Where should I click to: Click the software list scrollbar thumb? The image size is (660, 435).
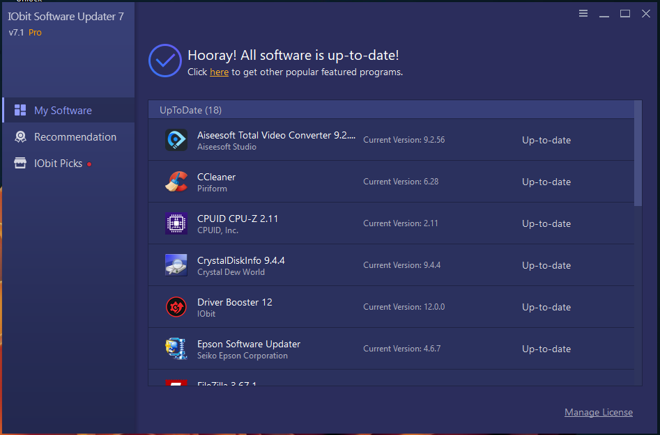click(638, 153)
